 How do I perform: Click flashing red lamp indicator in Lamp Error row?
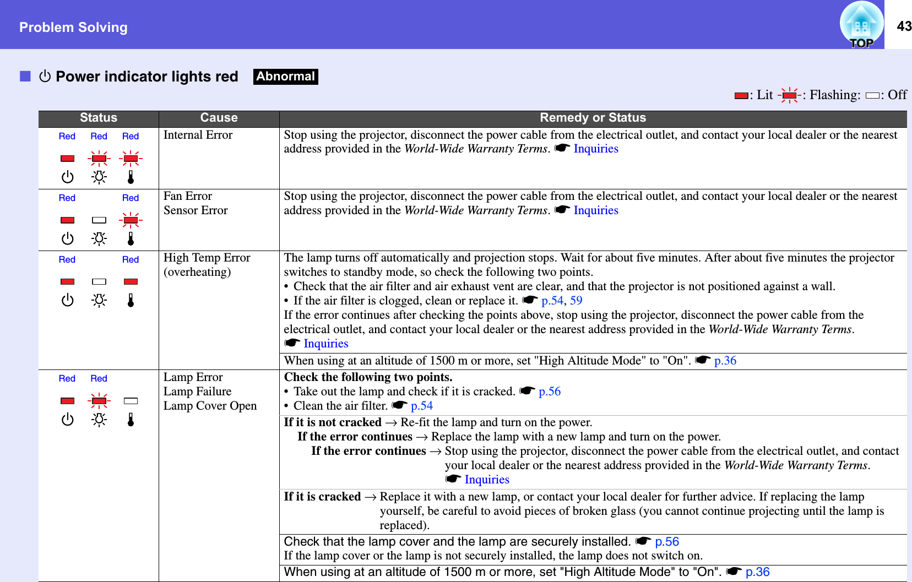(x=99, y=401)
